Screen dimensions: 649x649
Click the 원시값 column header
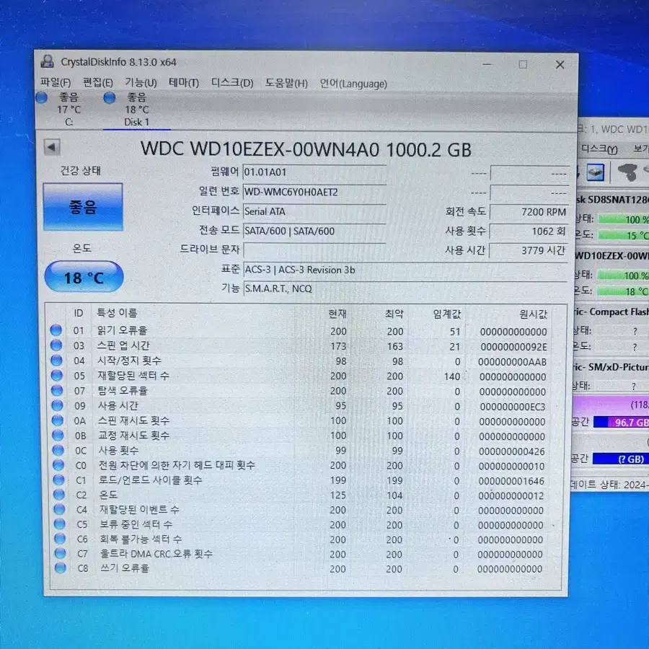coord(533,314)
